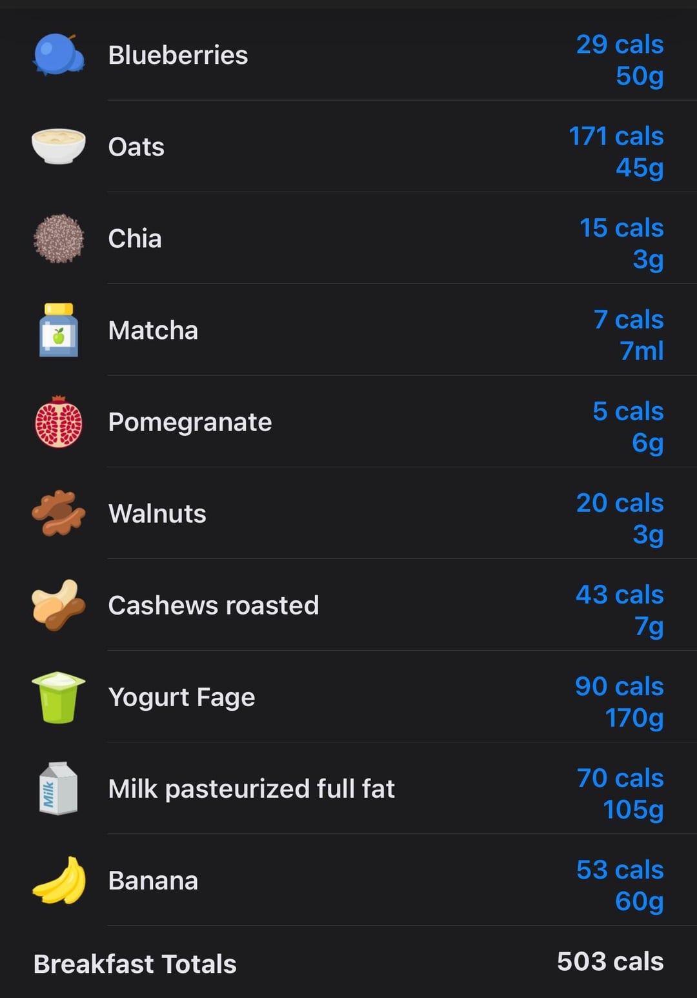
Task: Edit the Matcha 7 cals 7ml value
Action: (x=629, y=335)
